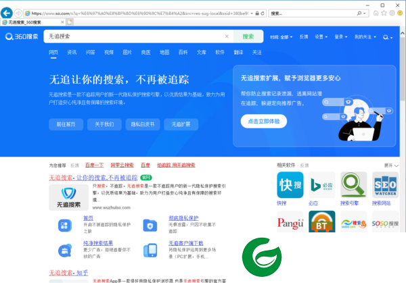Switch to the 图片 tab
The image size is (406, 283).
[x=127, y=53]
